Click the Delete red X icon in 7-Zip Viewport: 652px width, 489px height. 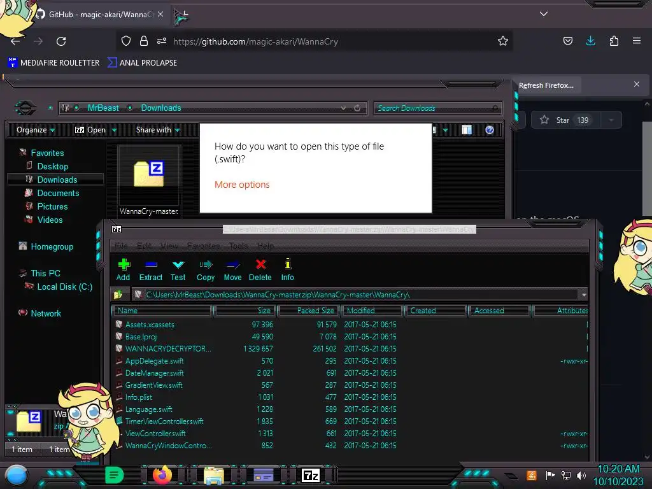click(260, 264)
